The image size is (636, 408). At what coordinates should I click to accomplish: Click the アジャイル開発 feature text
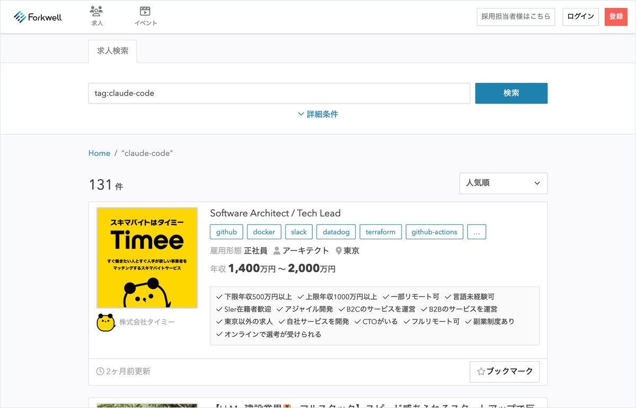(309, 309)
